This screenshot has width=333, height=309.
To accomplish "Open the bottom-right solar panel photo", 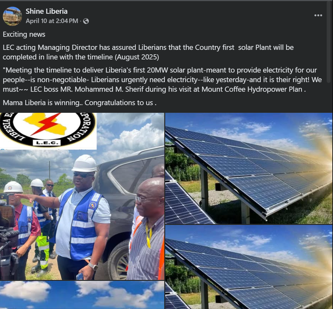I will pyautogui.click(x=249, y=267).
